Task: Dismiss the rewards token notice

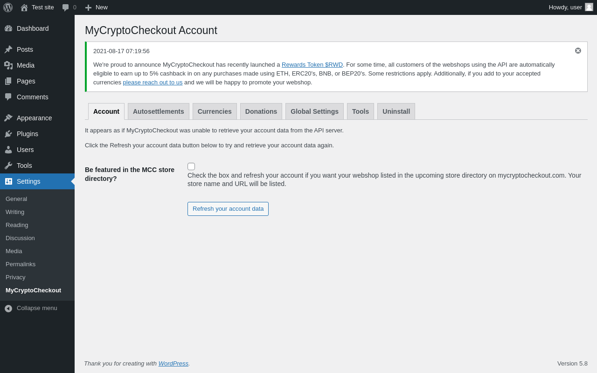Action: click(578, 51)
